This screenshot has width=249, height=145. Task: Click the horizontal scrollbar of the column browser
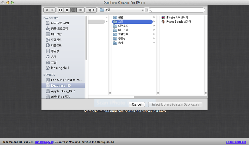(170, 97)
